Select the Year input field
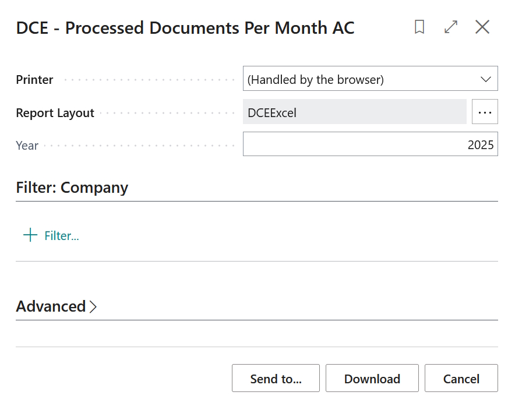The height and width of the screenshot is (406, 515). (x=371, y=144)
